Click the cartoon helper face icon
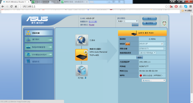The height and width of the screenshot is (103, 193). pos(164,23)
